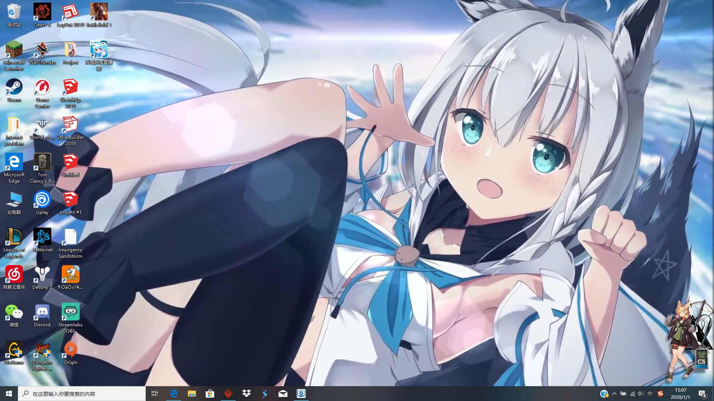
Task: Open the clock and calendar flyout
Action: [x=681, y=394]
